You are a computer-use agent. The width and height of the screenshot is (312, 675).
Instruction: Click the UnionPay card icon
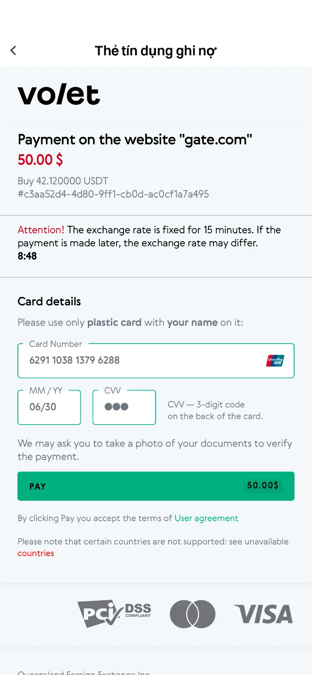click(275, 361)
